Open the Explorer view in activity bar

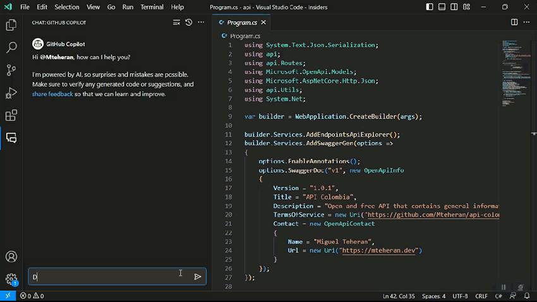(x=11, y=25)
